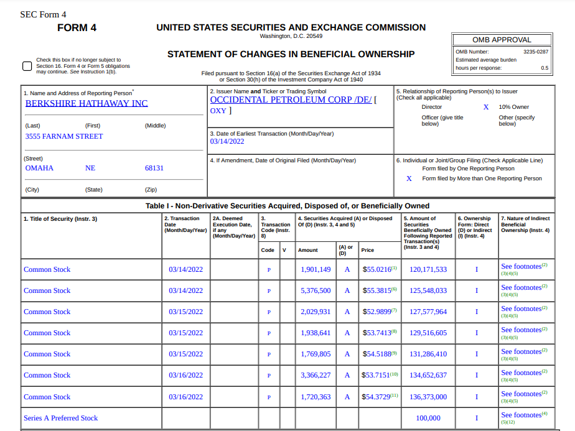575x431 pixels.
Task: Click date 03/15/2022 in the 1,938,641 row
Action: pos(186,333)
